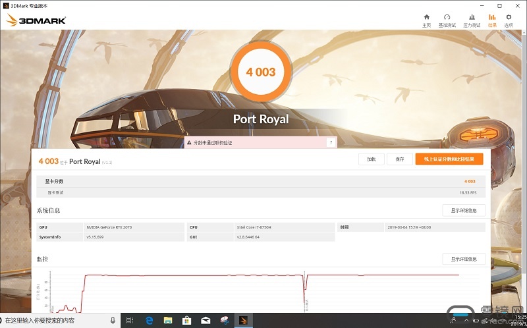
Task: Show detailed info for 系统信息 section
Action: pos(464,210)
